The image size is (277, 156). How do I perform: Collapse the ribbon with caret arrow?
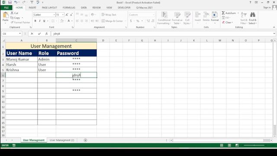point(274,27)
